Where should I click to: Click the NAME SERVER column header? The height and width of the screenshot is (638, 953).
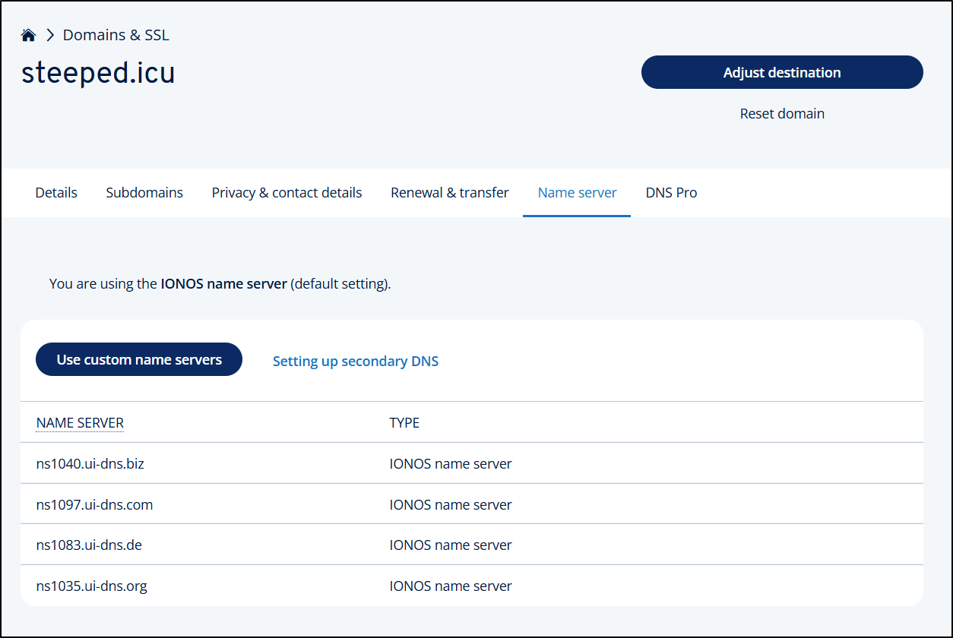(80, 423)
